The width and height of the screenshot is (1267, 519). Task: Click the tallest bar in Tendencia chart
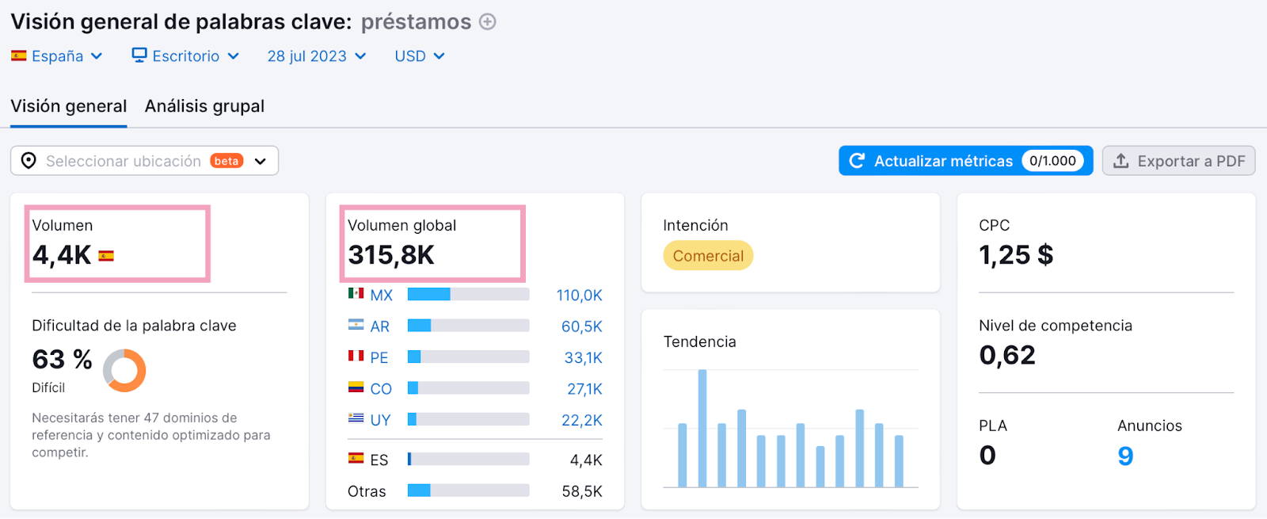702,428
